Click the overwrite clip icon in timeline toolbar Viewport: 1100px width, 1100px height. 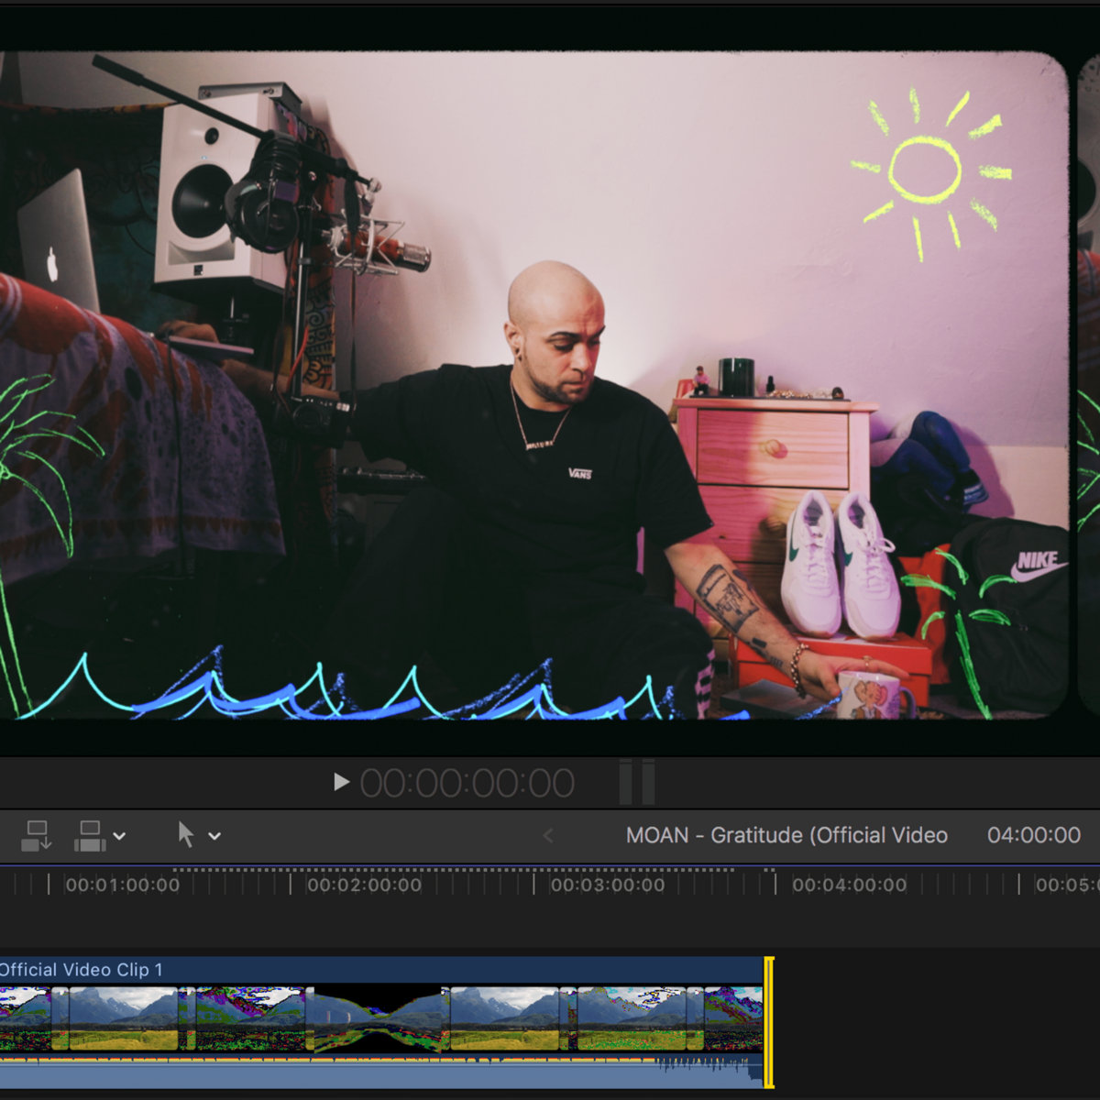pos(90,835)
